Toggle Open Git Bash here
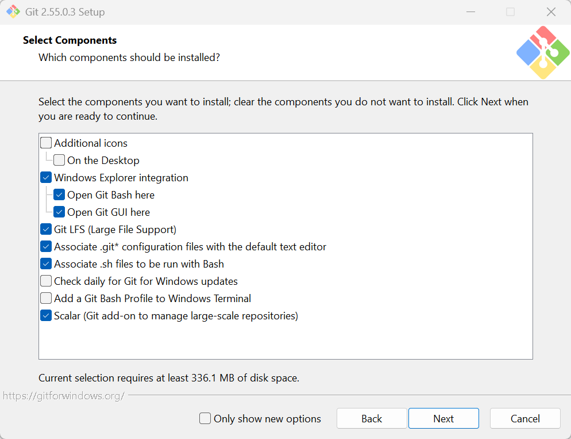Image resolution: width=571 pixels, height=439 pixels. click(x=59, y=194)
